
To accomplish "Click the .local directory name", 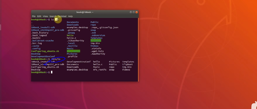I will click(x=71, y=43).
